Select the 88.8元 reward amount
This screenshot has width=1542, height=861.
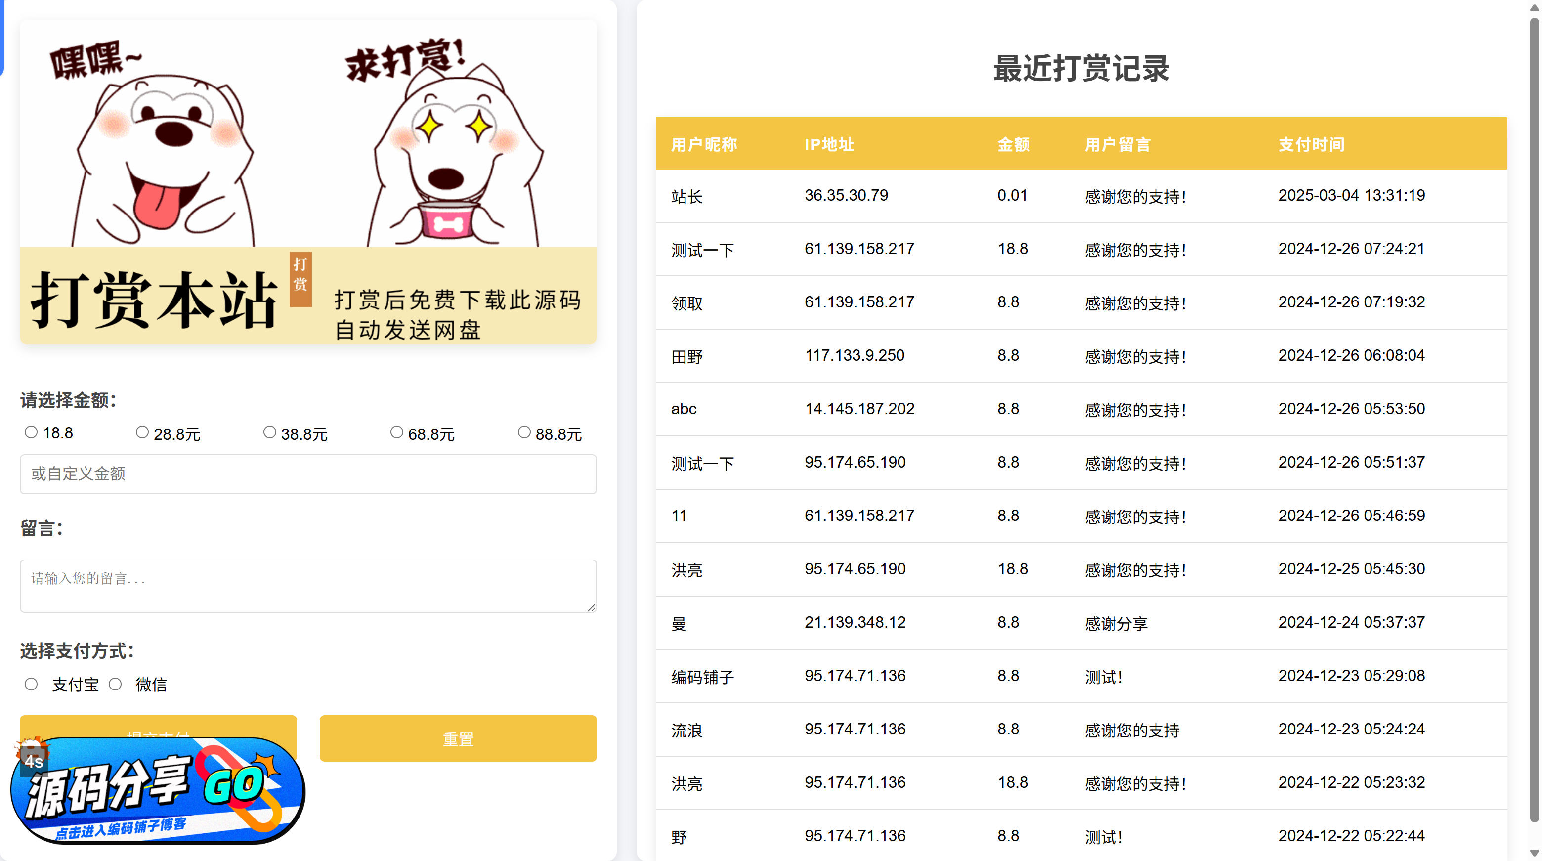point(524,432)
